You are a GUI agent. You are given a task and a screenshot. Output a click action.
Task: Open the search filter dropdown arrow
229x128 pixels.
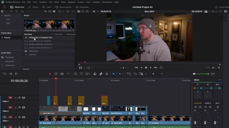(63, 11)
